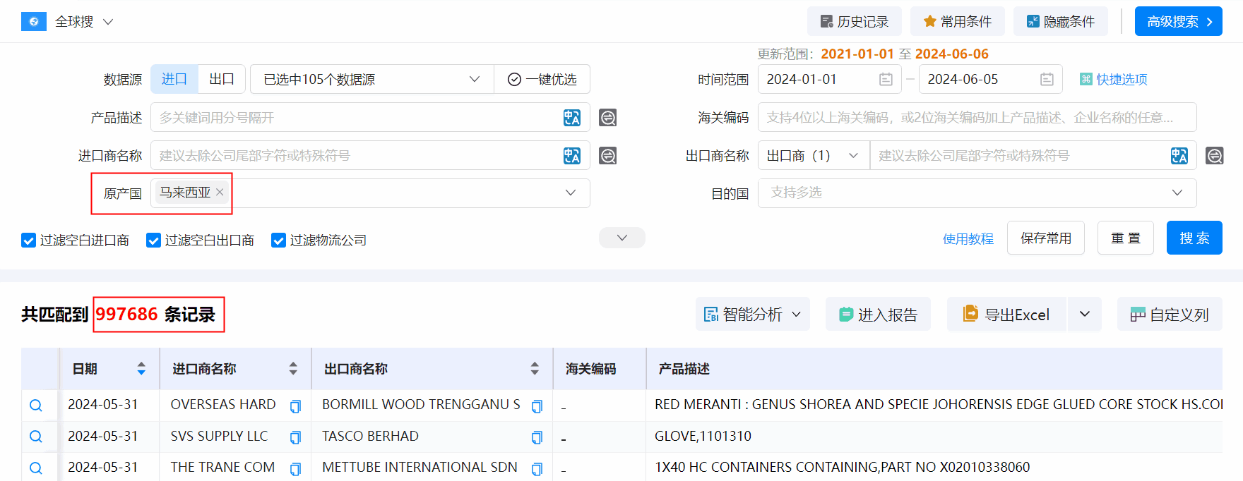1243x481 pixels.
Task: Open start date calendar picker icon
Action: [x=886, y=80]
